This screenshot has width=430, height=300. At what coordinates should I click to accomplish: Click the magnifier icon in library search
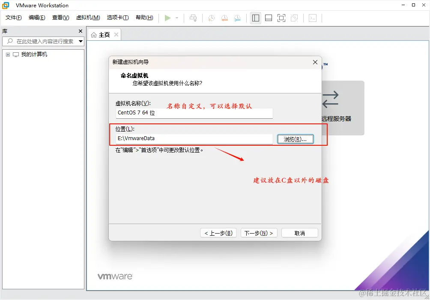click(x=10, y=41)
